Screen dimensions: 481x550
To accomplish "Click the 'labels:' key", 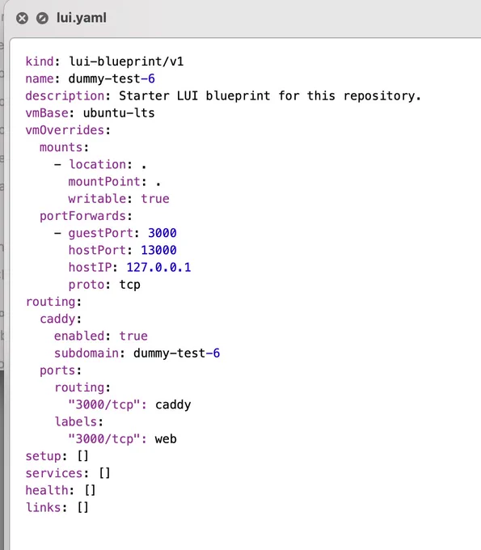I will tap(79, 421).
